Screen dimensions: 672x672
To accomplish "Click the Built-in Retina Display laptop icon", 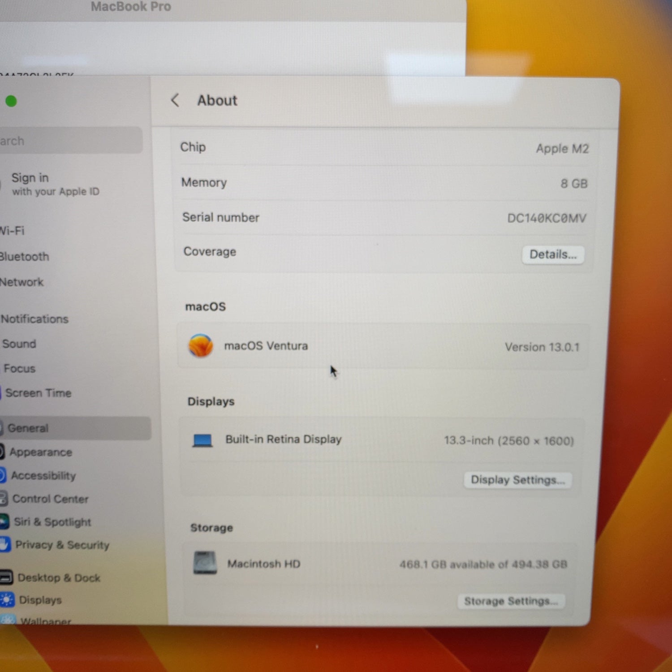I will (x=202, y=440).
